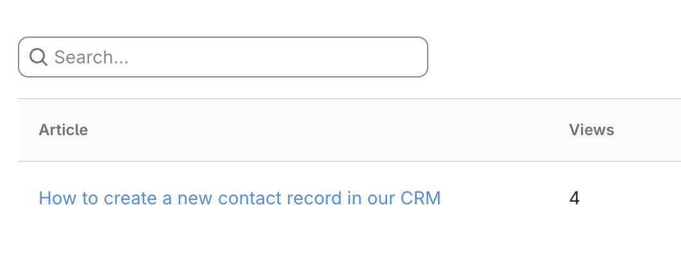The width and height of the screenshot is (681, 278).
Task: Click the header gap between Article and Views
Action: tap(321, 130)
